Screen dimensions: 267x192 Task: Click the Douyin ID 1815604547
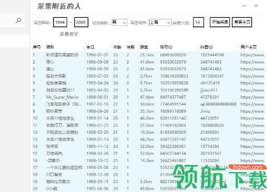point(212,76)
